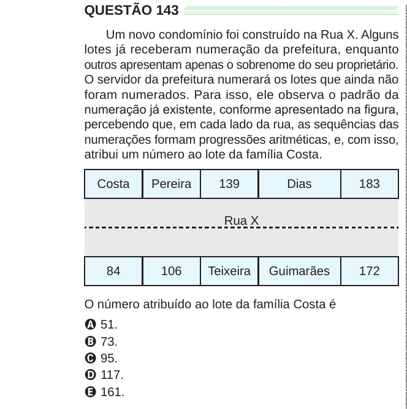Select answer option B, 73
Viewport: 407px width, 409px height.
click(x=101, y=341)
